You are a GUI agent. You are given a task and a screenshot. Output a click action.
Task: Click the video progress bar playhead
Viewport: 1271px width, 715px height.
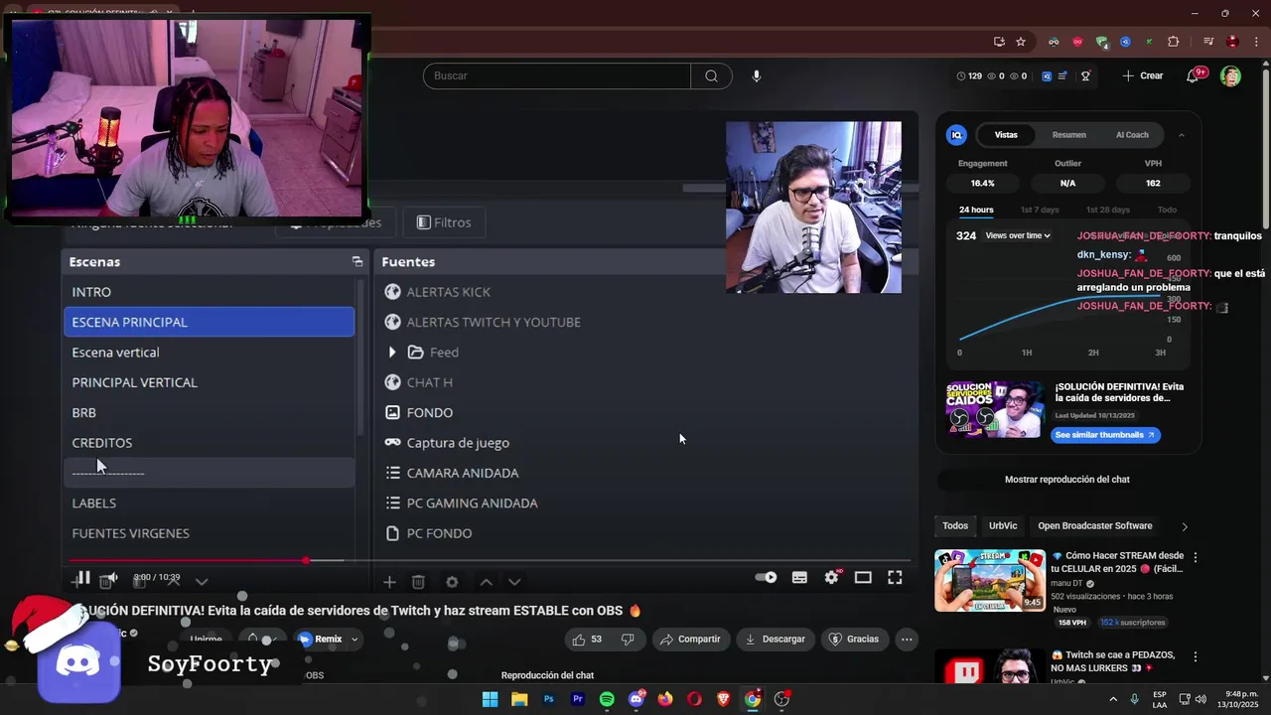(x=306, y=561)
